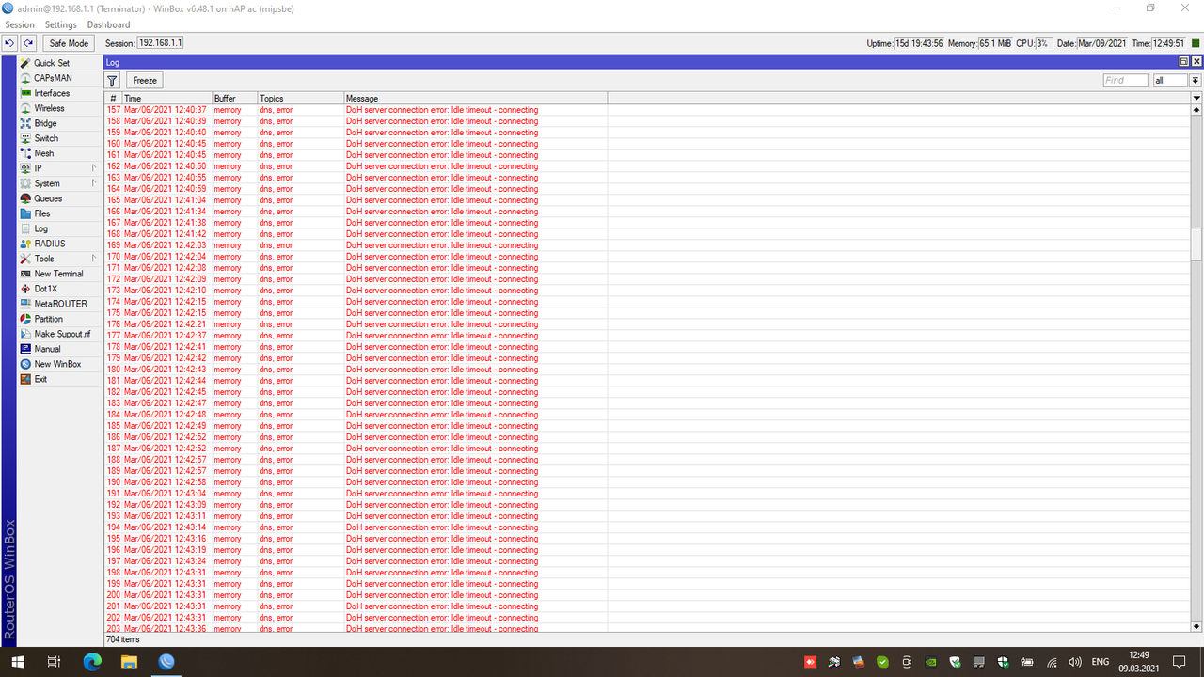Open the NVIDIA tray icon
The width and height of the screenshot is (1204, 677).
[x=930, y=662]
